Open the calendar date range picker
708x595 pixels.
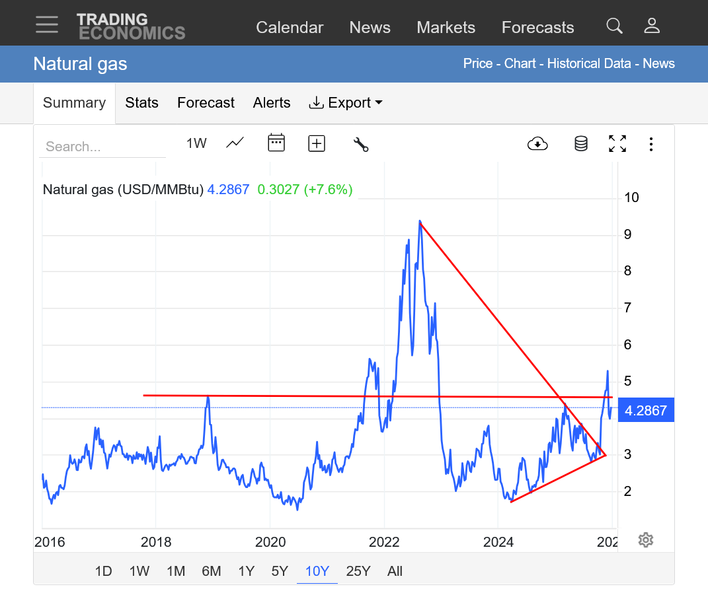click(276, 143)
